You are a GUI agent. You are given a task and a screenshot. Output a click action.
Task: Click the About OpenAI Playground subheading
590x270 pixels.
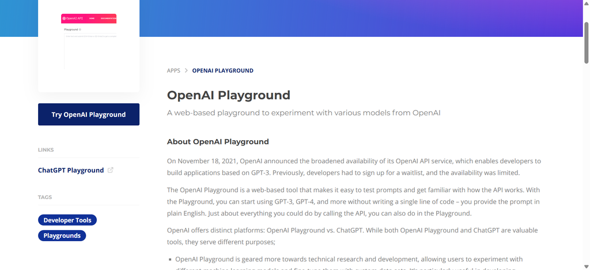pyautogui.click(x=218, y=142)
